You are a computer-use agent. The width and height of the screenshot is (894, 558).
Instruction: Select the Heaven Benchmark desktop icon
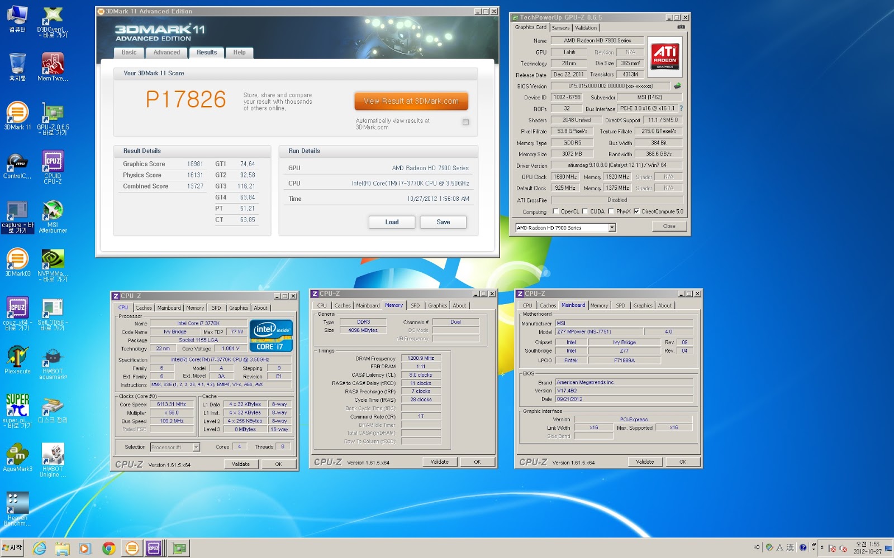pyautogui.click(x=17, y=509)
